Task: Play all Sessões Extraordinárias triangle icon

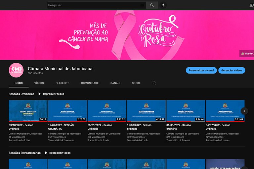Action: click(46, 153)
